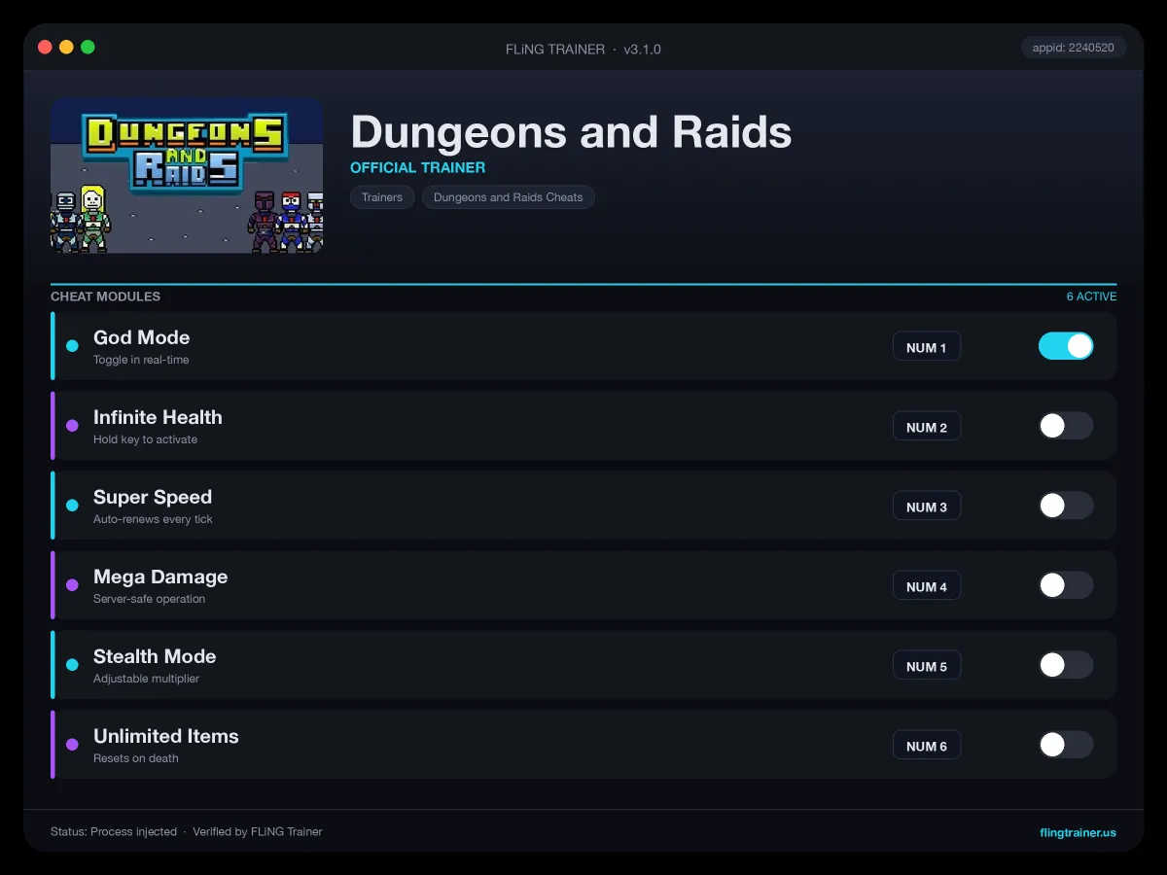Click the NUM 5 hotkey button
The image size is (1167, 875).
(x=927, y=666)
